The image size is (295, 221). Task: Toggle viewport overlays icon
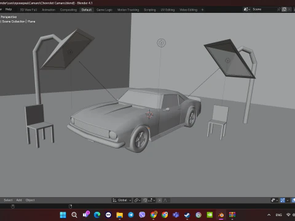click(x=293, y=200)
